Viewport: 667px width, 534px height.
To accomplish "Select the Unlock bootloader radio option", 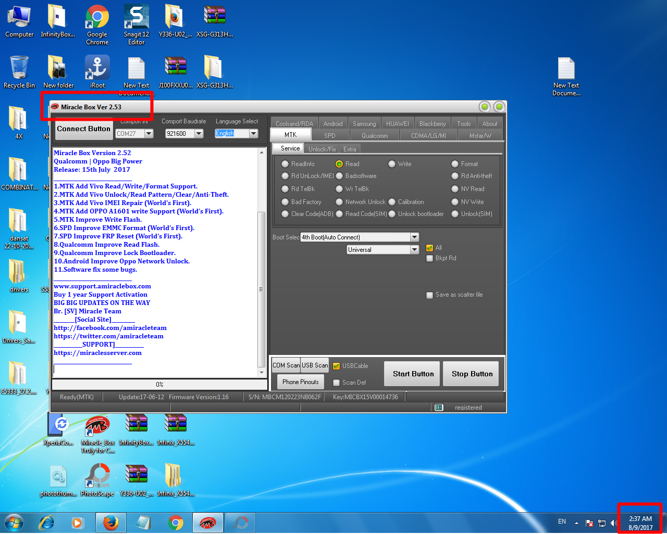I will click(x=392, y=214).
